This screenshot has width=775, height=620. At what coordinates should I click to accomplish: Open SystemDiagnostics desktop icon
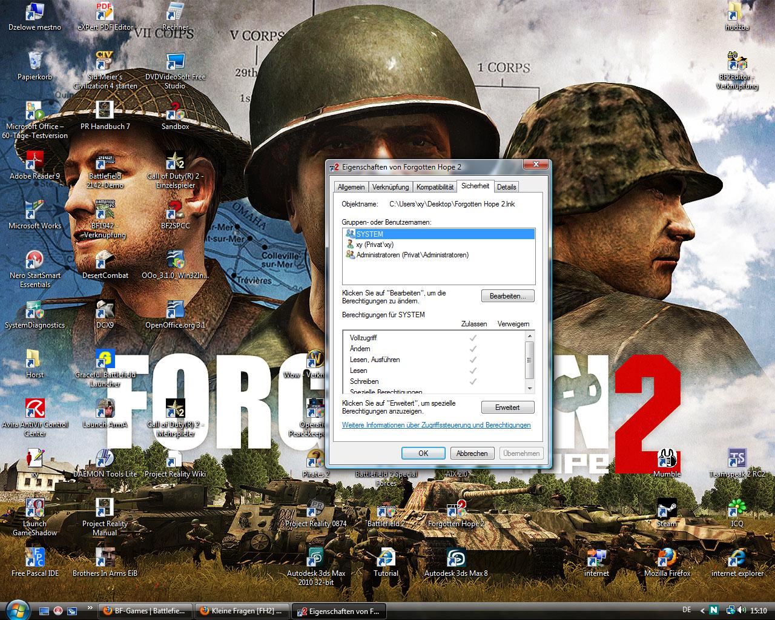[x=35, y=314]
